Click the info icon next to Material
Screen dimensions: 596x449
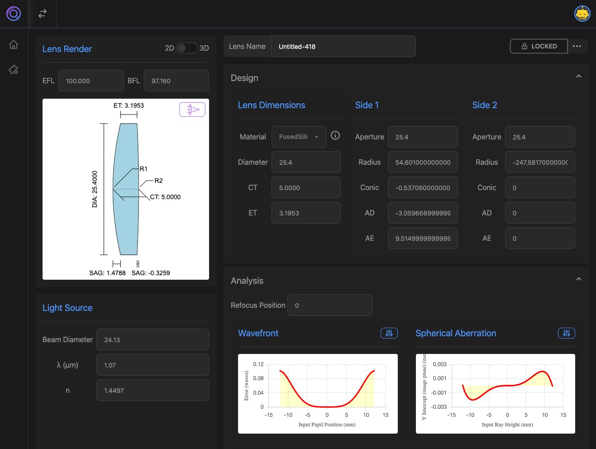coord(335,135)
